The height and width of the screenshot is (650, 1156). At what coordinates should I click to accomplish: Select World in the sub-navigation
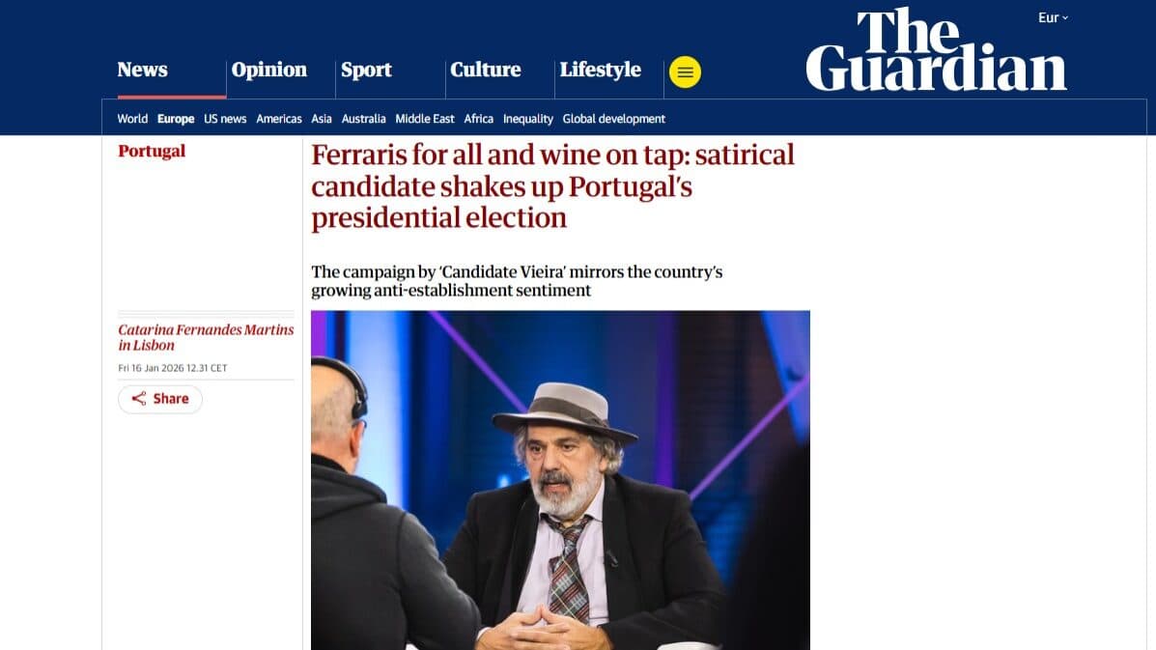coord(132,119)
